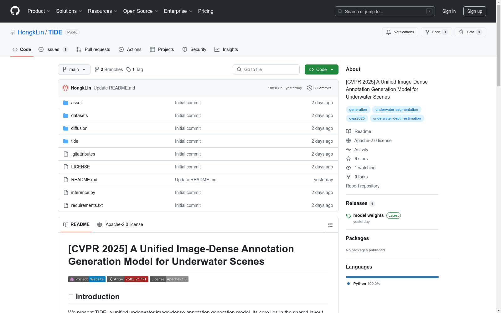Click the repository book icon beside HongkLin
This screenshot has width=501, height=313.
pos(13,32)
